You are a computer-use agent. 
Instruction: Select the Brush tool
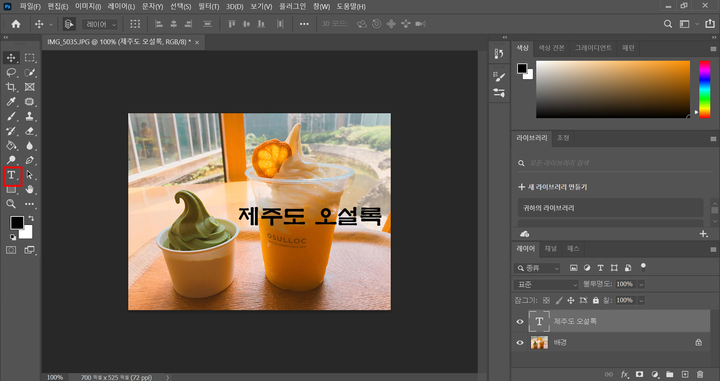tap(11, 116)
